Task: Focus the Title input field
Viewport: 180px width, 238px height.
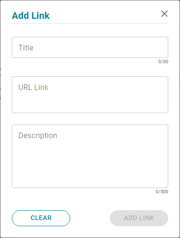Action: point(90,48)
